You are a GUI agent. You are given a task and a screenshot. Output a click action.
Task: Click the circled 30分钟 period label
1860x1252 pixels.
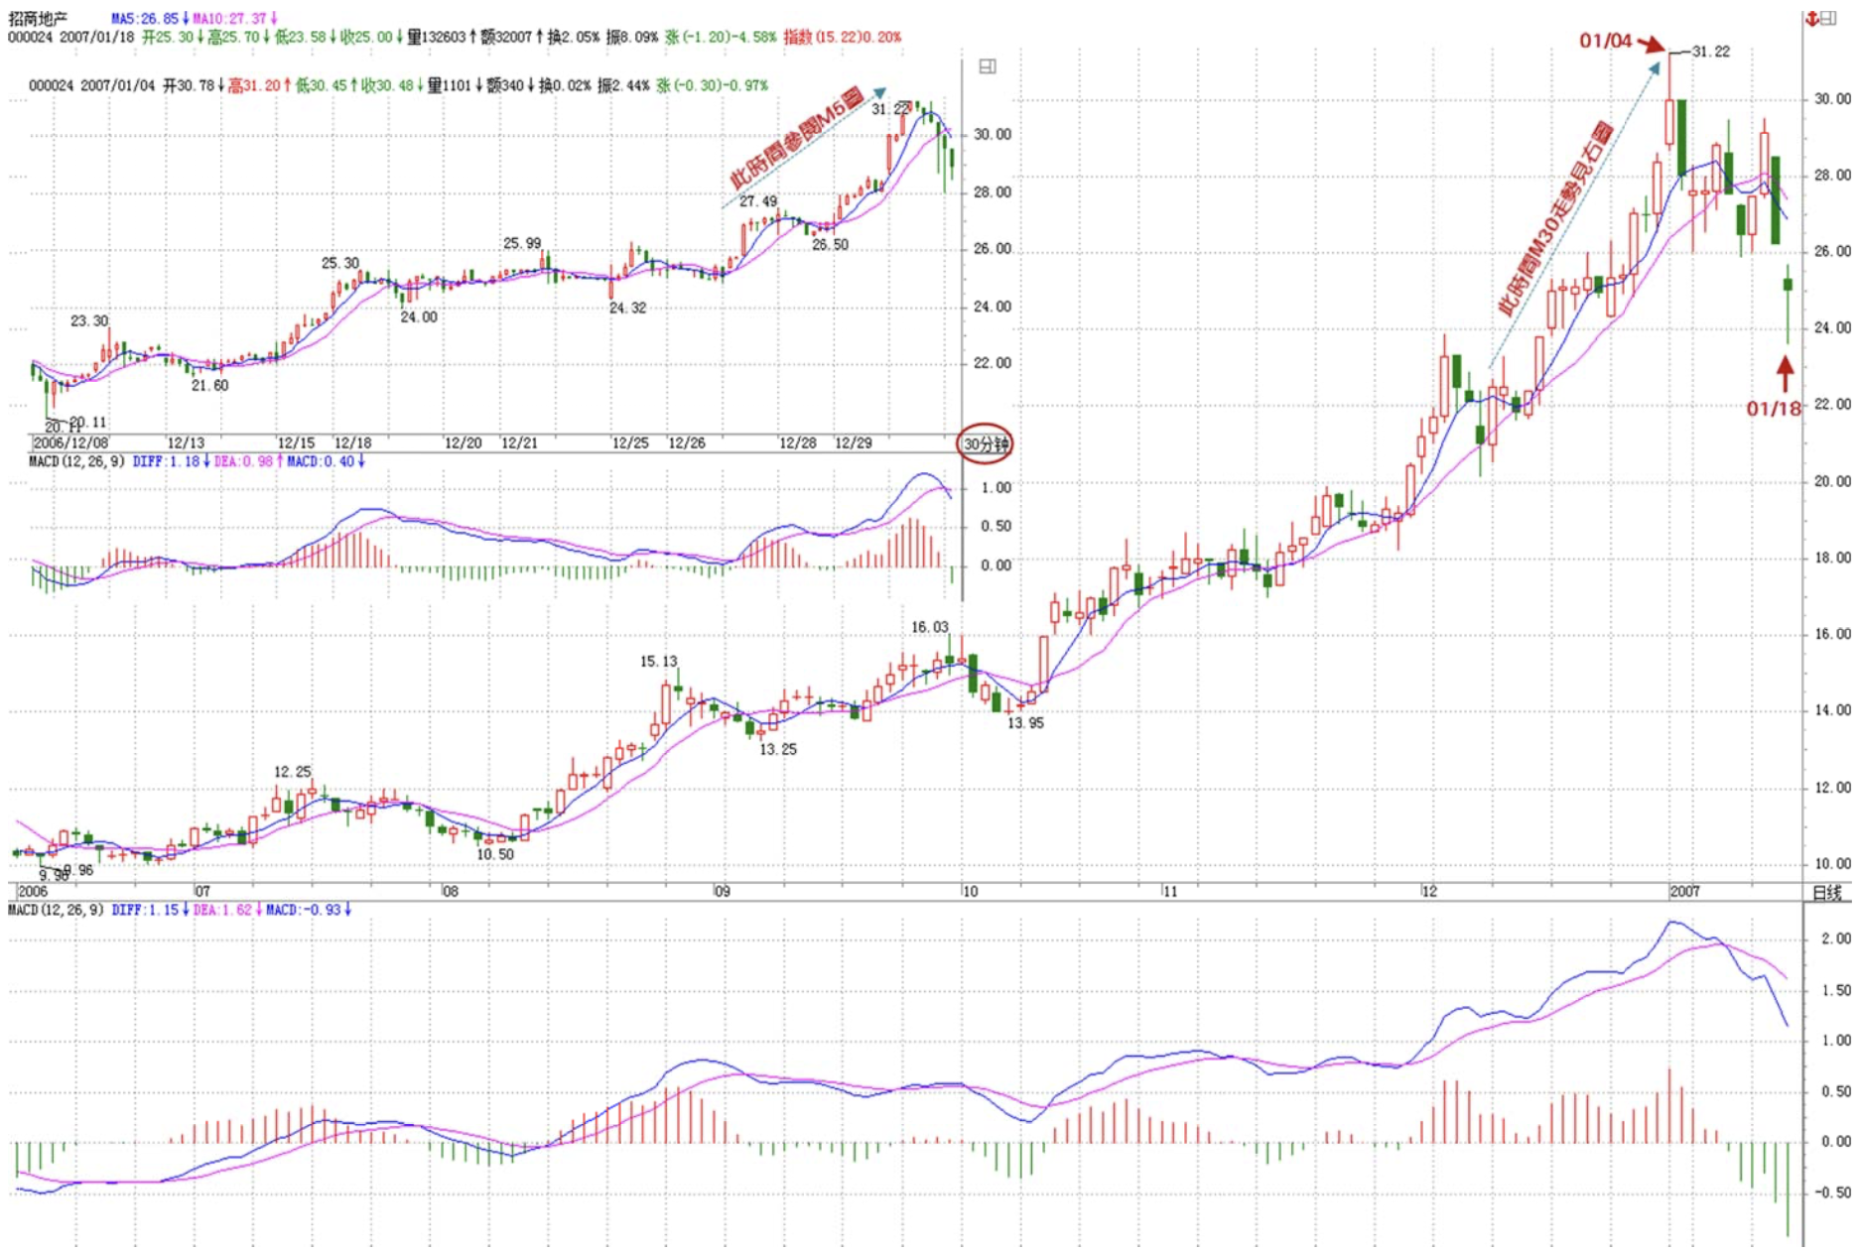(x=985, y=443)
